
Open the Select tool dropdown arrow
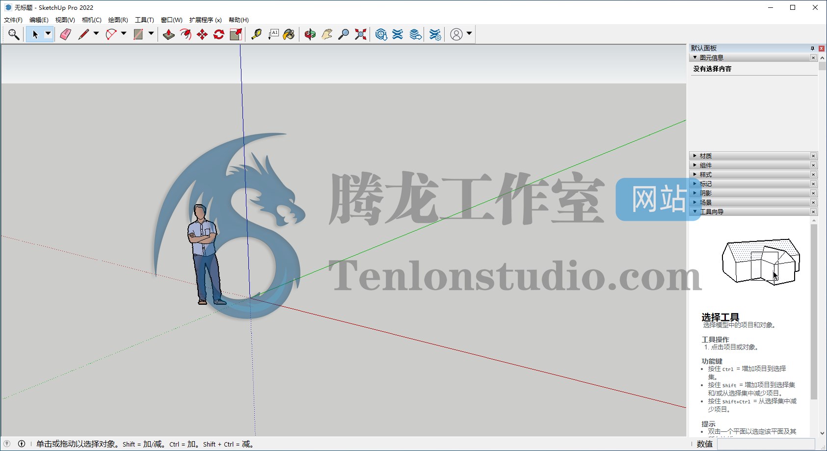[x=48, y=34]
